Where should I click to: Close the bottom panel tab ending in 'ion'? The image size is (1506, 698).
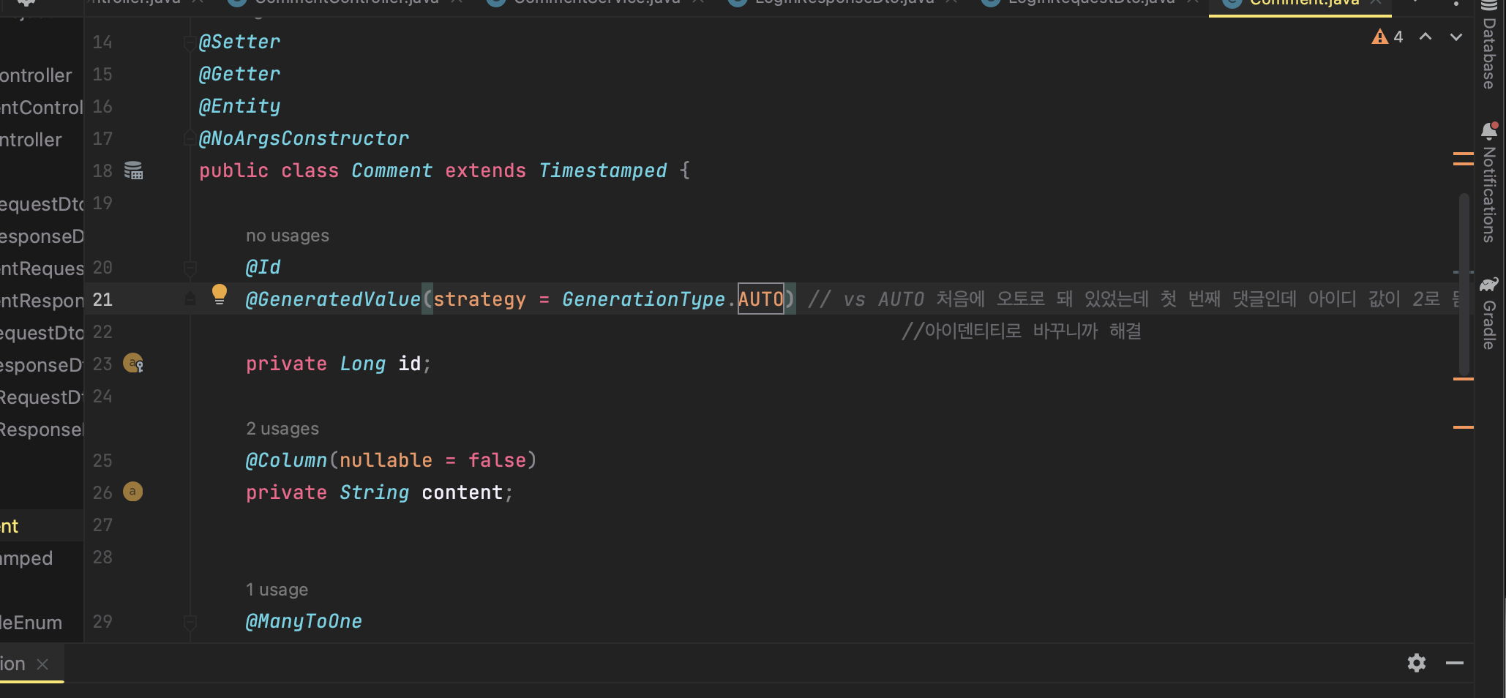[42, 664]
